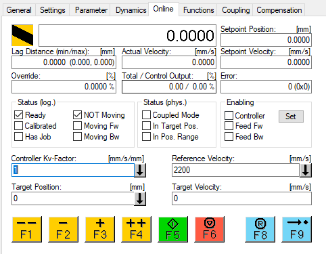The image size is (326, 254).
Task: Reset the axis with the F8 button
Action: (x=260, y=229)
